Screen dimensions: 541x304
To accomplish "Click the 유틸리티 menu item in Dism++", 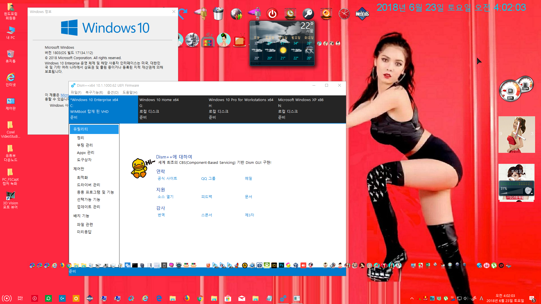I will (x=94, y=129).
